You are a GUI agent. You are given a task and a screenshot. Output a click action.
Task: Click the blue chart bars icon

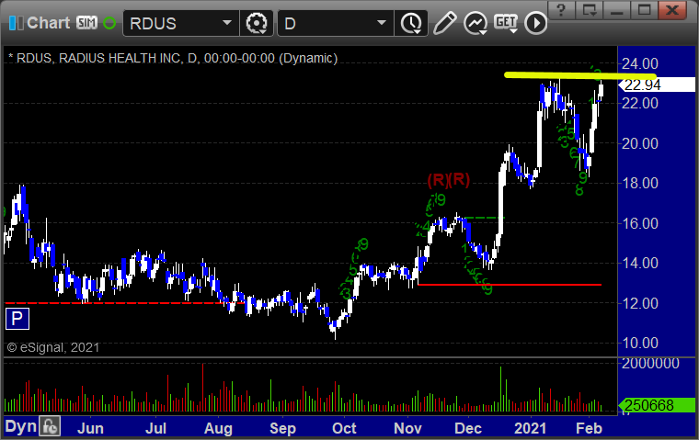click(16, 23)
